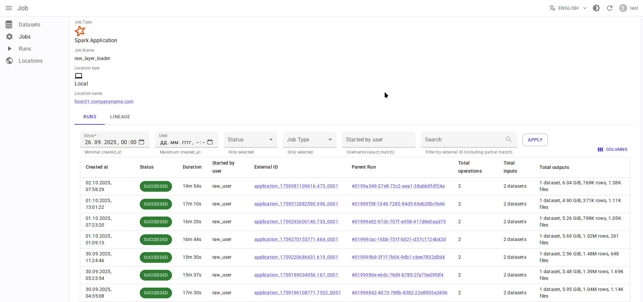Click SUCCEEDED badge for 30.09.2025 11:24:46 run
The width and height of the screenshot is (643, 302).
[x=156, y=257]
